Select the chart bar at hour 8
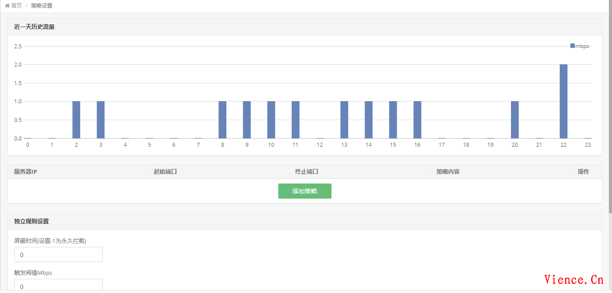Screen dimensions: 612x293 222,120
